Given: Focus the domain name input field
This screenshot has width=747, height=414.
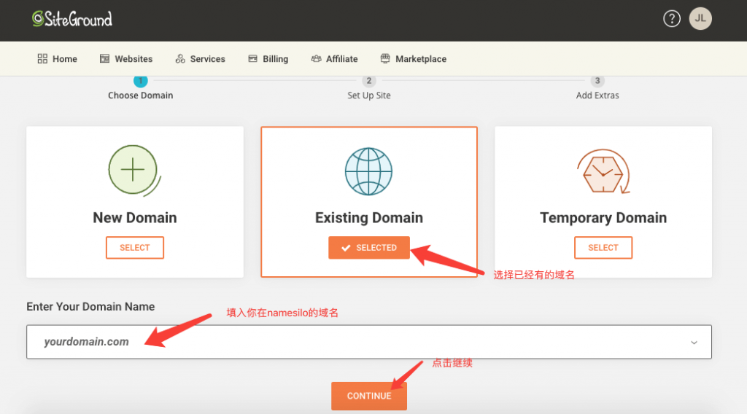Looking at the screenshot, I should point(368,342).
